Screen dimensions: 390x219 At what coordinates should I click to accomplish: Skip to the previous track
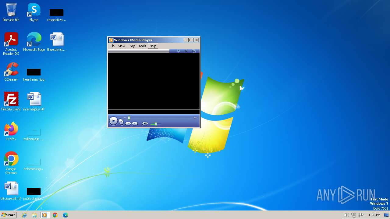click(x=128, y=123)
